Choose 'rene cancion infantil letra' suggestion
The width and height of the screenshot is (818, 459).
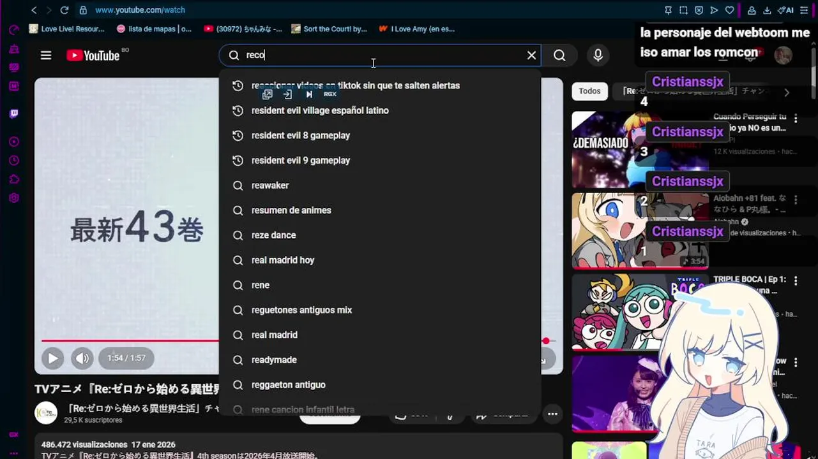[380, 409]
